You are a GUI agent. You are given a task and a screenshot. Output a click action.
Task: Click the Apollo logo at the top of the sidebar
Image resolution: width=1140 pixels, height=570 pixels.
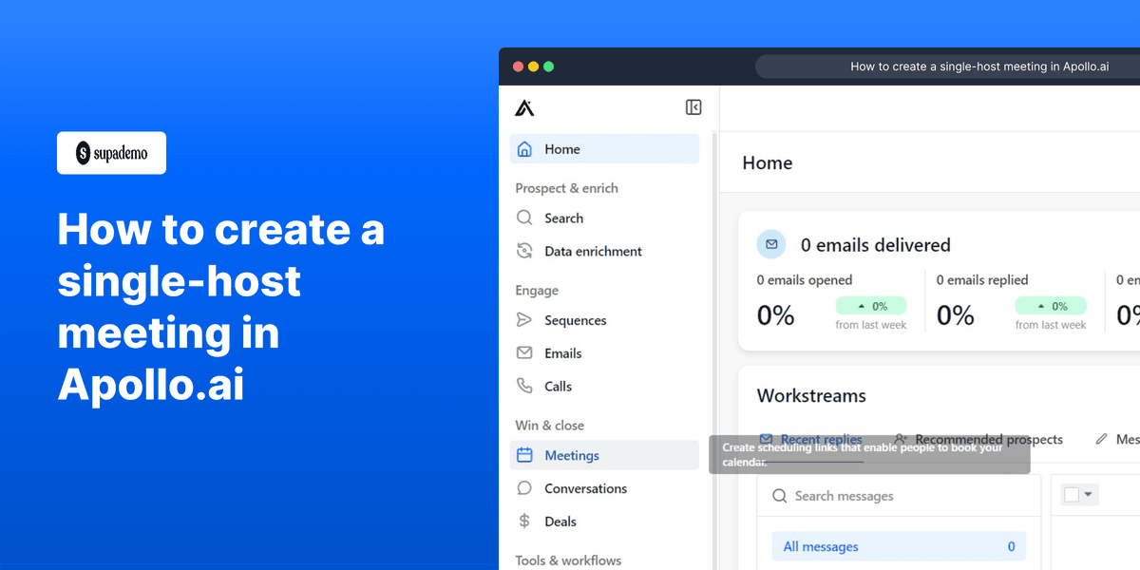tap(523, 107)
